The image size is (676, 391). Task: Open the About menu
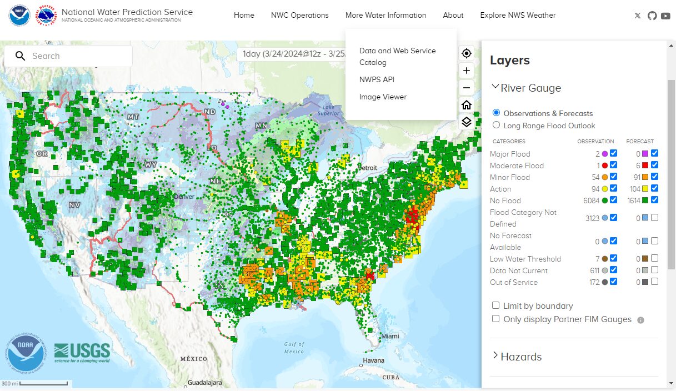(x=453, y=15)
